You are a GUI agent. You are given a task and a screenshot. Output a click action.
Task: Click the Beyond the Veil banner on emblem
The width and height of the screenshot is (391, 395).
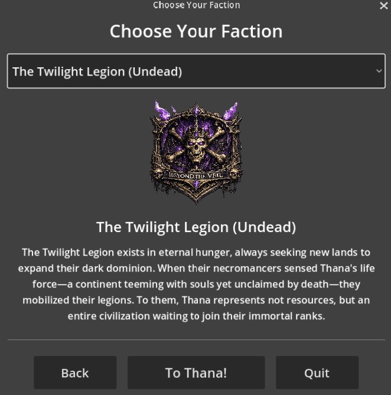tap(195, 175)
